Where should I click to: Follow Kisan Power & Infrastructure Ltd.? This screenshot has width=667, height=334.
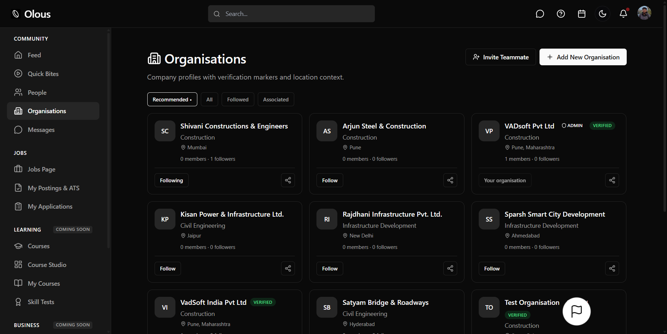tap(168, 268)
